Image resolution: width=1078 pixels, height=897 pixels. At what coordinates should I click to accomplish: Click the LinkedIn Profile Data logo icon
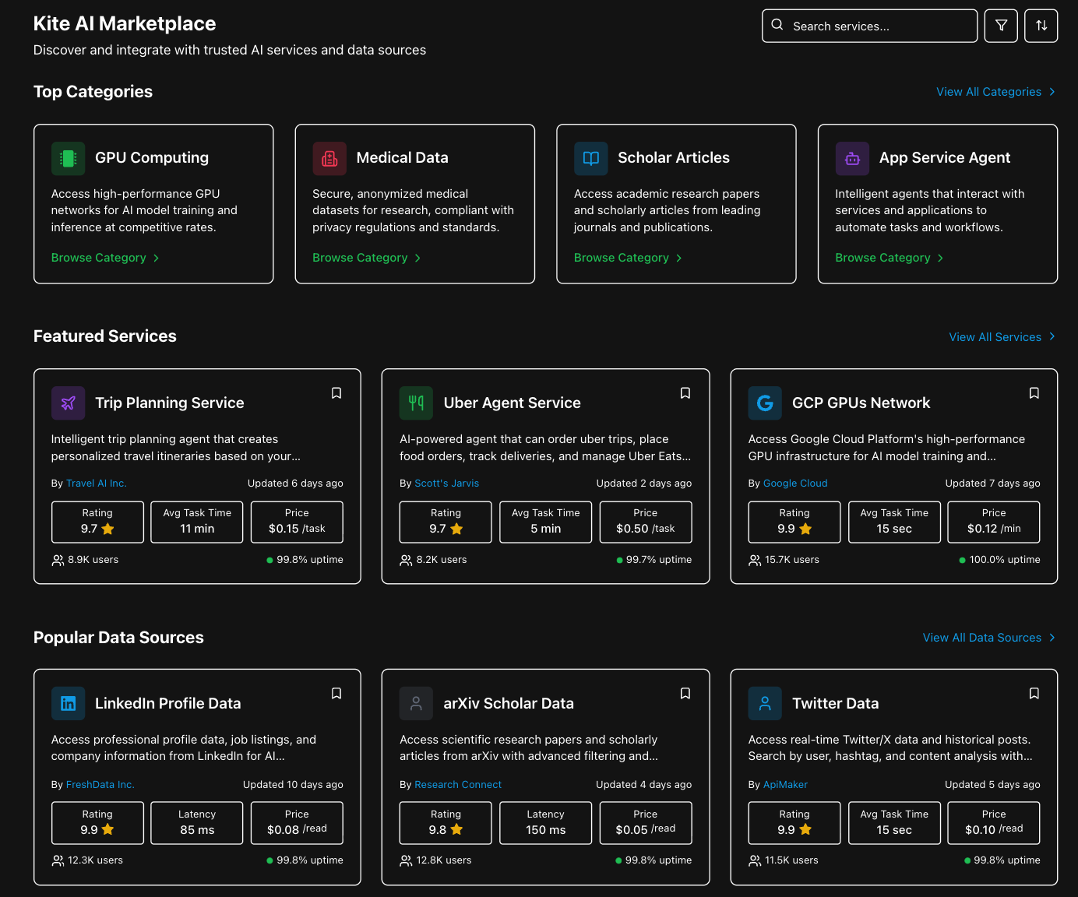68,704
